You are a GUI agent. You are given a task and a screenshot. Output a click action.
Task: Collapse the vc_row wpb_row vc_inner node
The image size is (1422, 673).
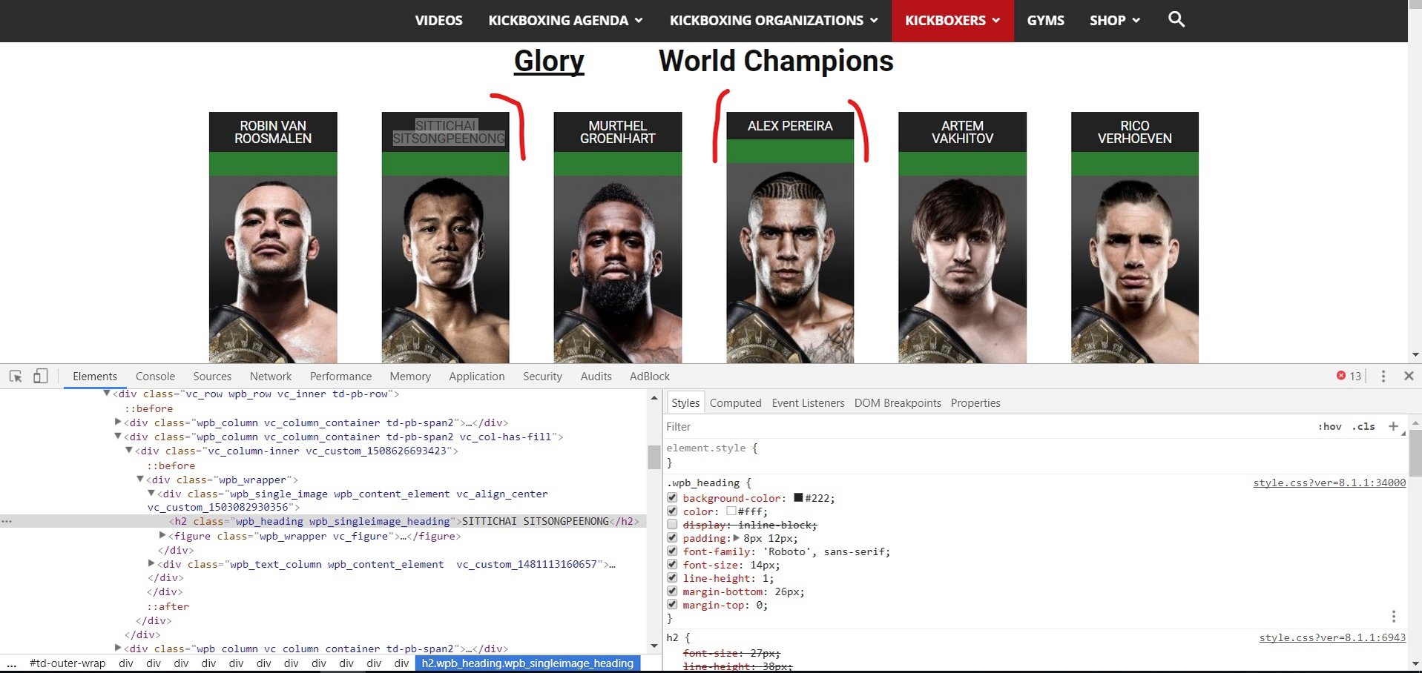[x=107, y=394]
